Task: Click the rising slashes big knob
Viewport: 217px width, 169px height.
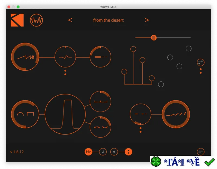Action: 176,114
